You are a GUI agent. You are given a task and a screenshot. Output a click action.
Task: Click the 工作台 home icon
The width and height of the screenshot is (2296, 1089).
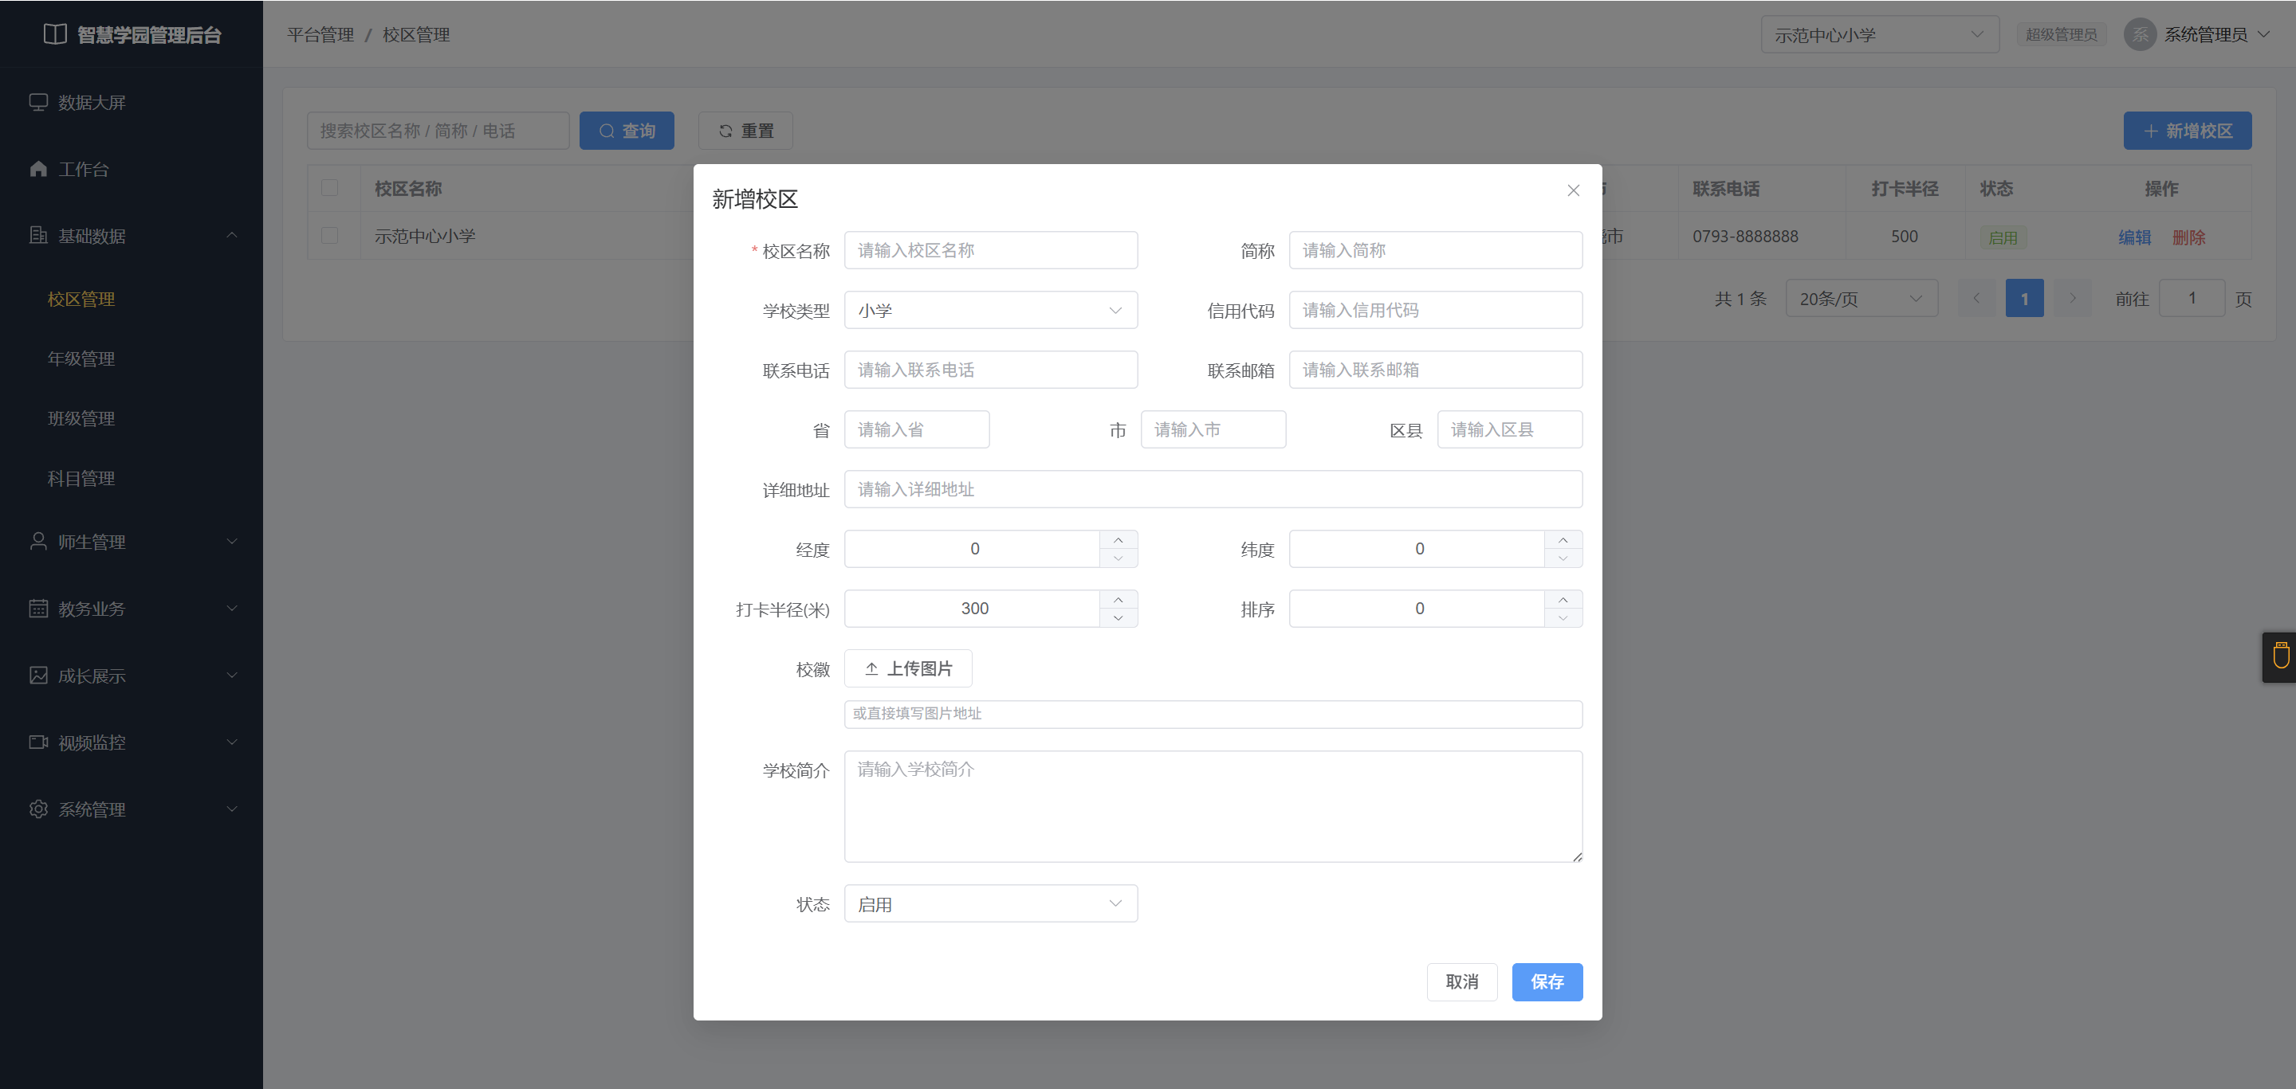(38, 169)
